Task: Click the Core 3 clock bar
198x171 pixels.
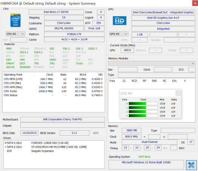Action: point(143,116)
